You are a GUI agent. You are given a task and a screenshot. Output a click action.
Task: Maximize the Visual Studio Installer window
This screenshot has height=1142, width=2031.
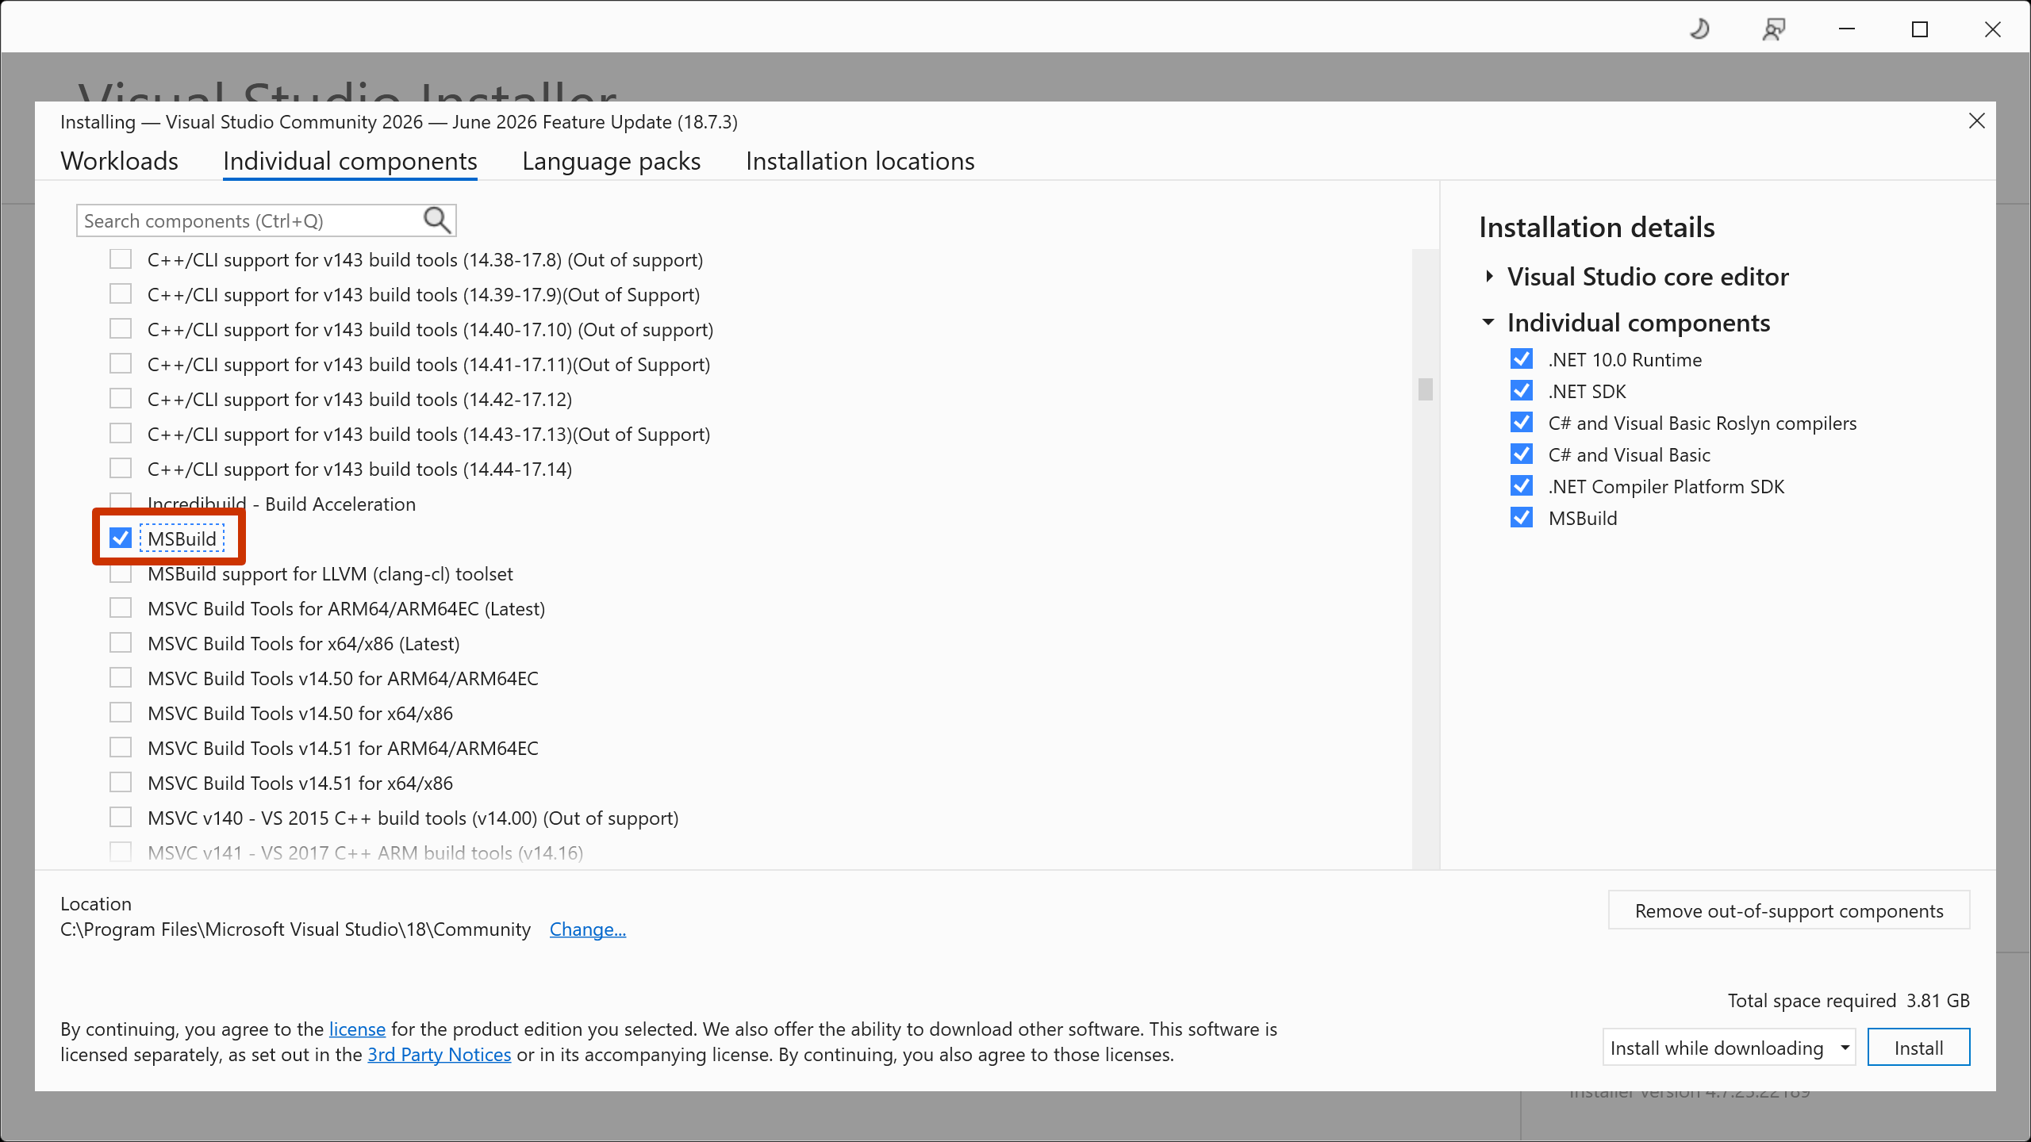click(x=1920, y=29)
